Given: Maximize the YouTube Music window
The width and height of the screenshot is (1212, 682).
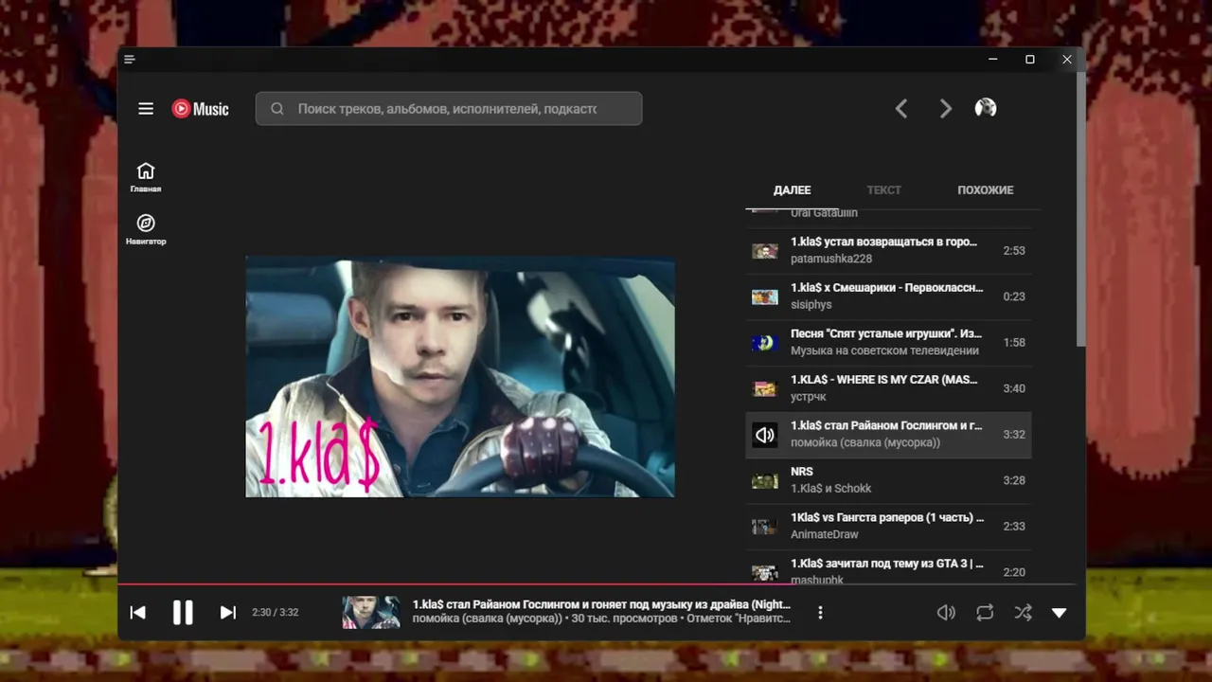Looking at the screenshot, I should tap(1030, 59).
